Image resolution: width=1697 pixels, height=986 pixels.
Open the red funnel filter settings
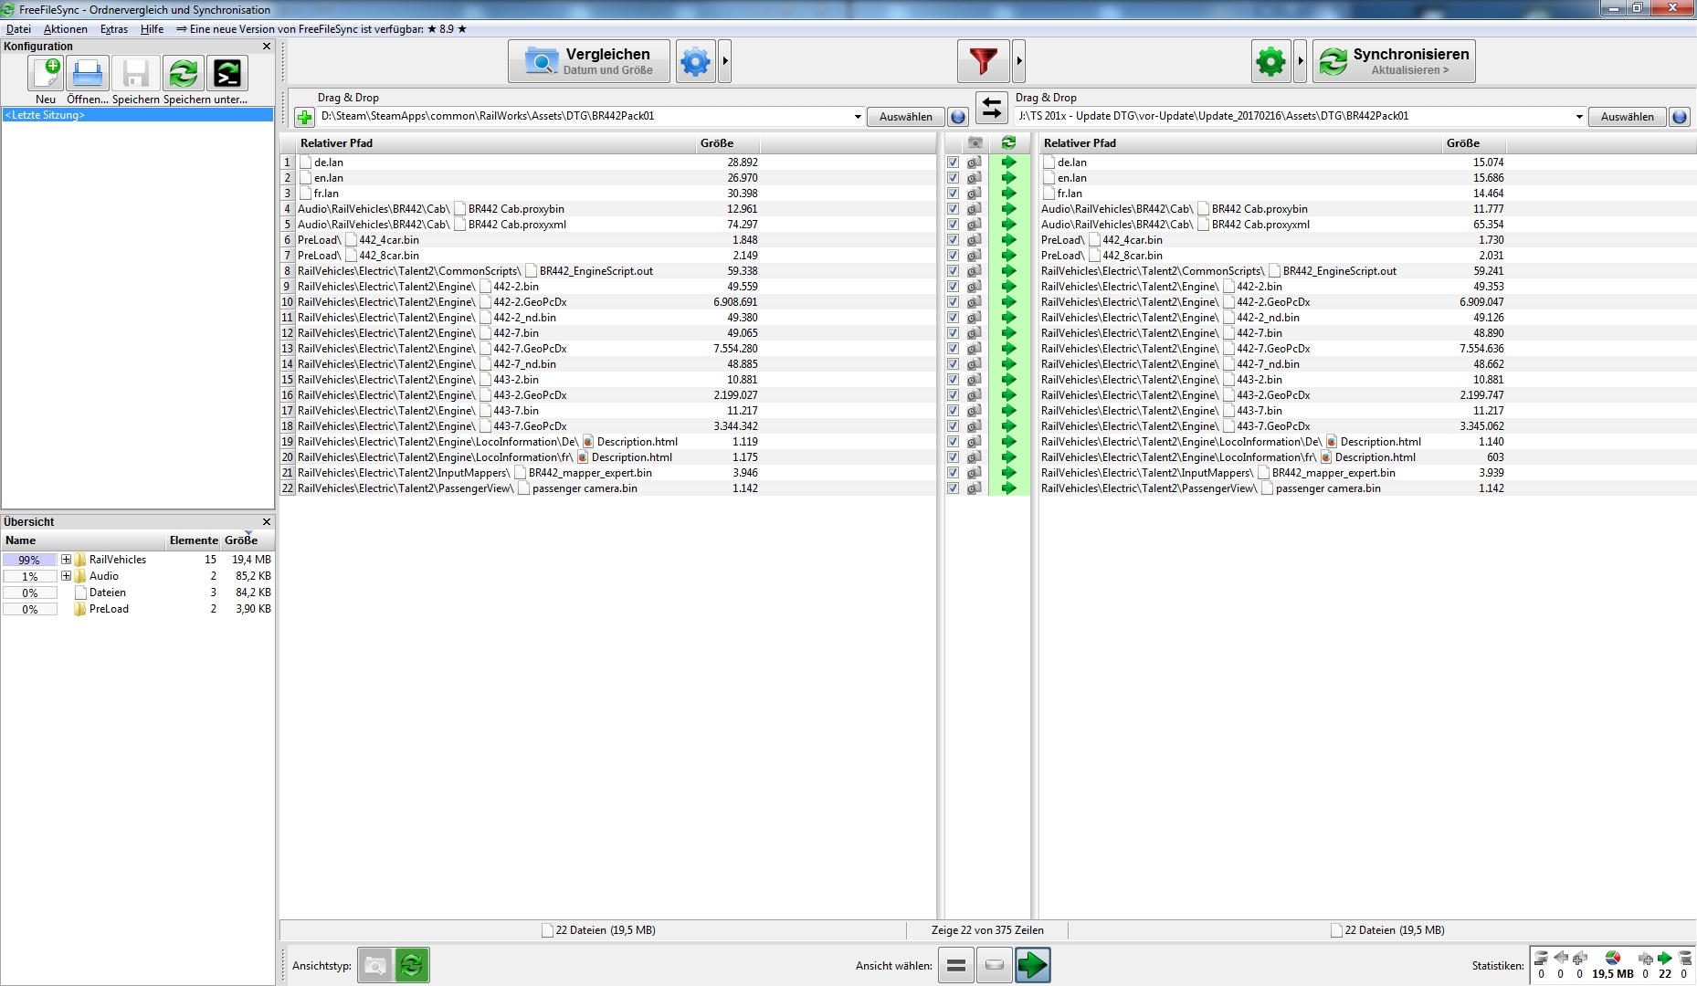tap(983, 61)
